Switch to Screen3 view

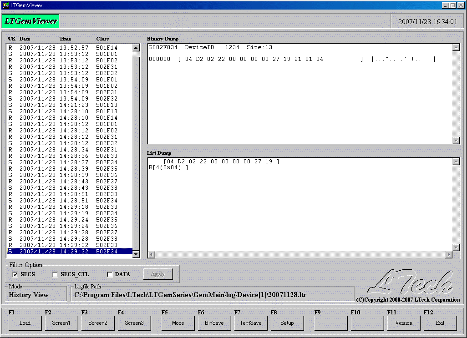[134, 323]
